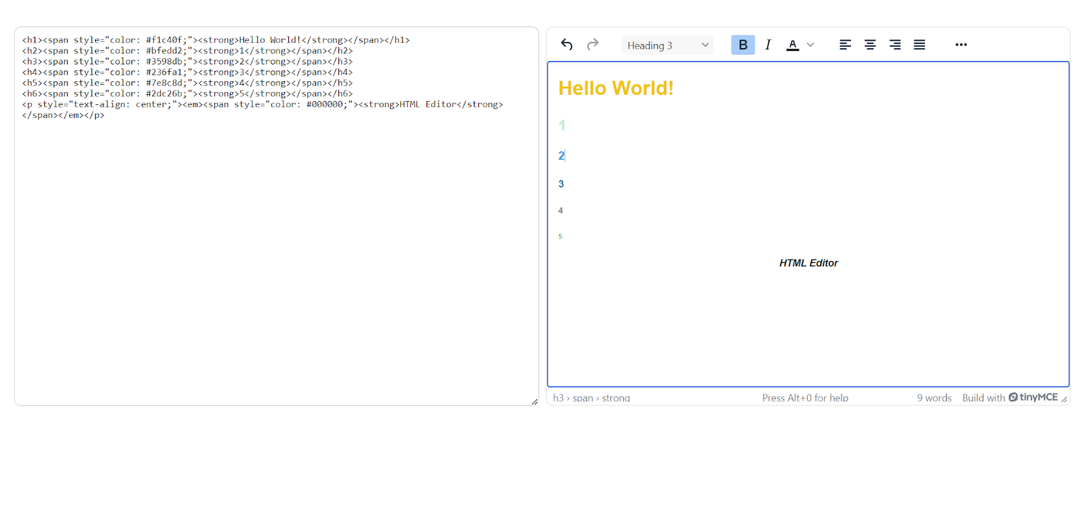
Task: Justify text alignment
Action: click(x=920, y=45)
